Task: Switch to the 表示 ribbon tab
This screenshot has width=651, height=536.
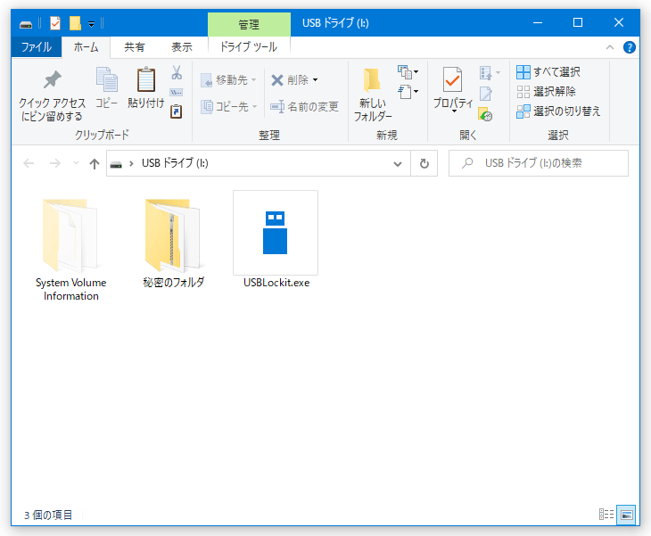Action: pos(182,47)
